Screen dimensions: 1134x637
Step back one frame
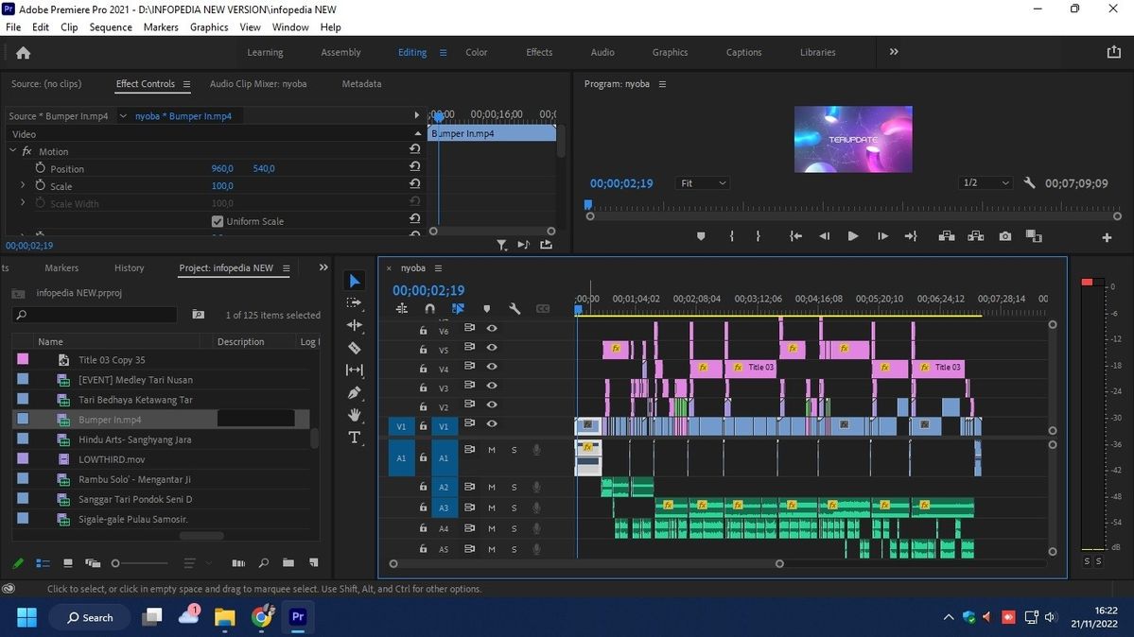point(825,236)
